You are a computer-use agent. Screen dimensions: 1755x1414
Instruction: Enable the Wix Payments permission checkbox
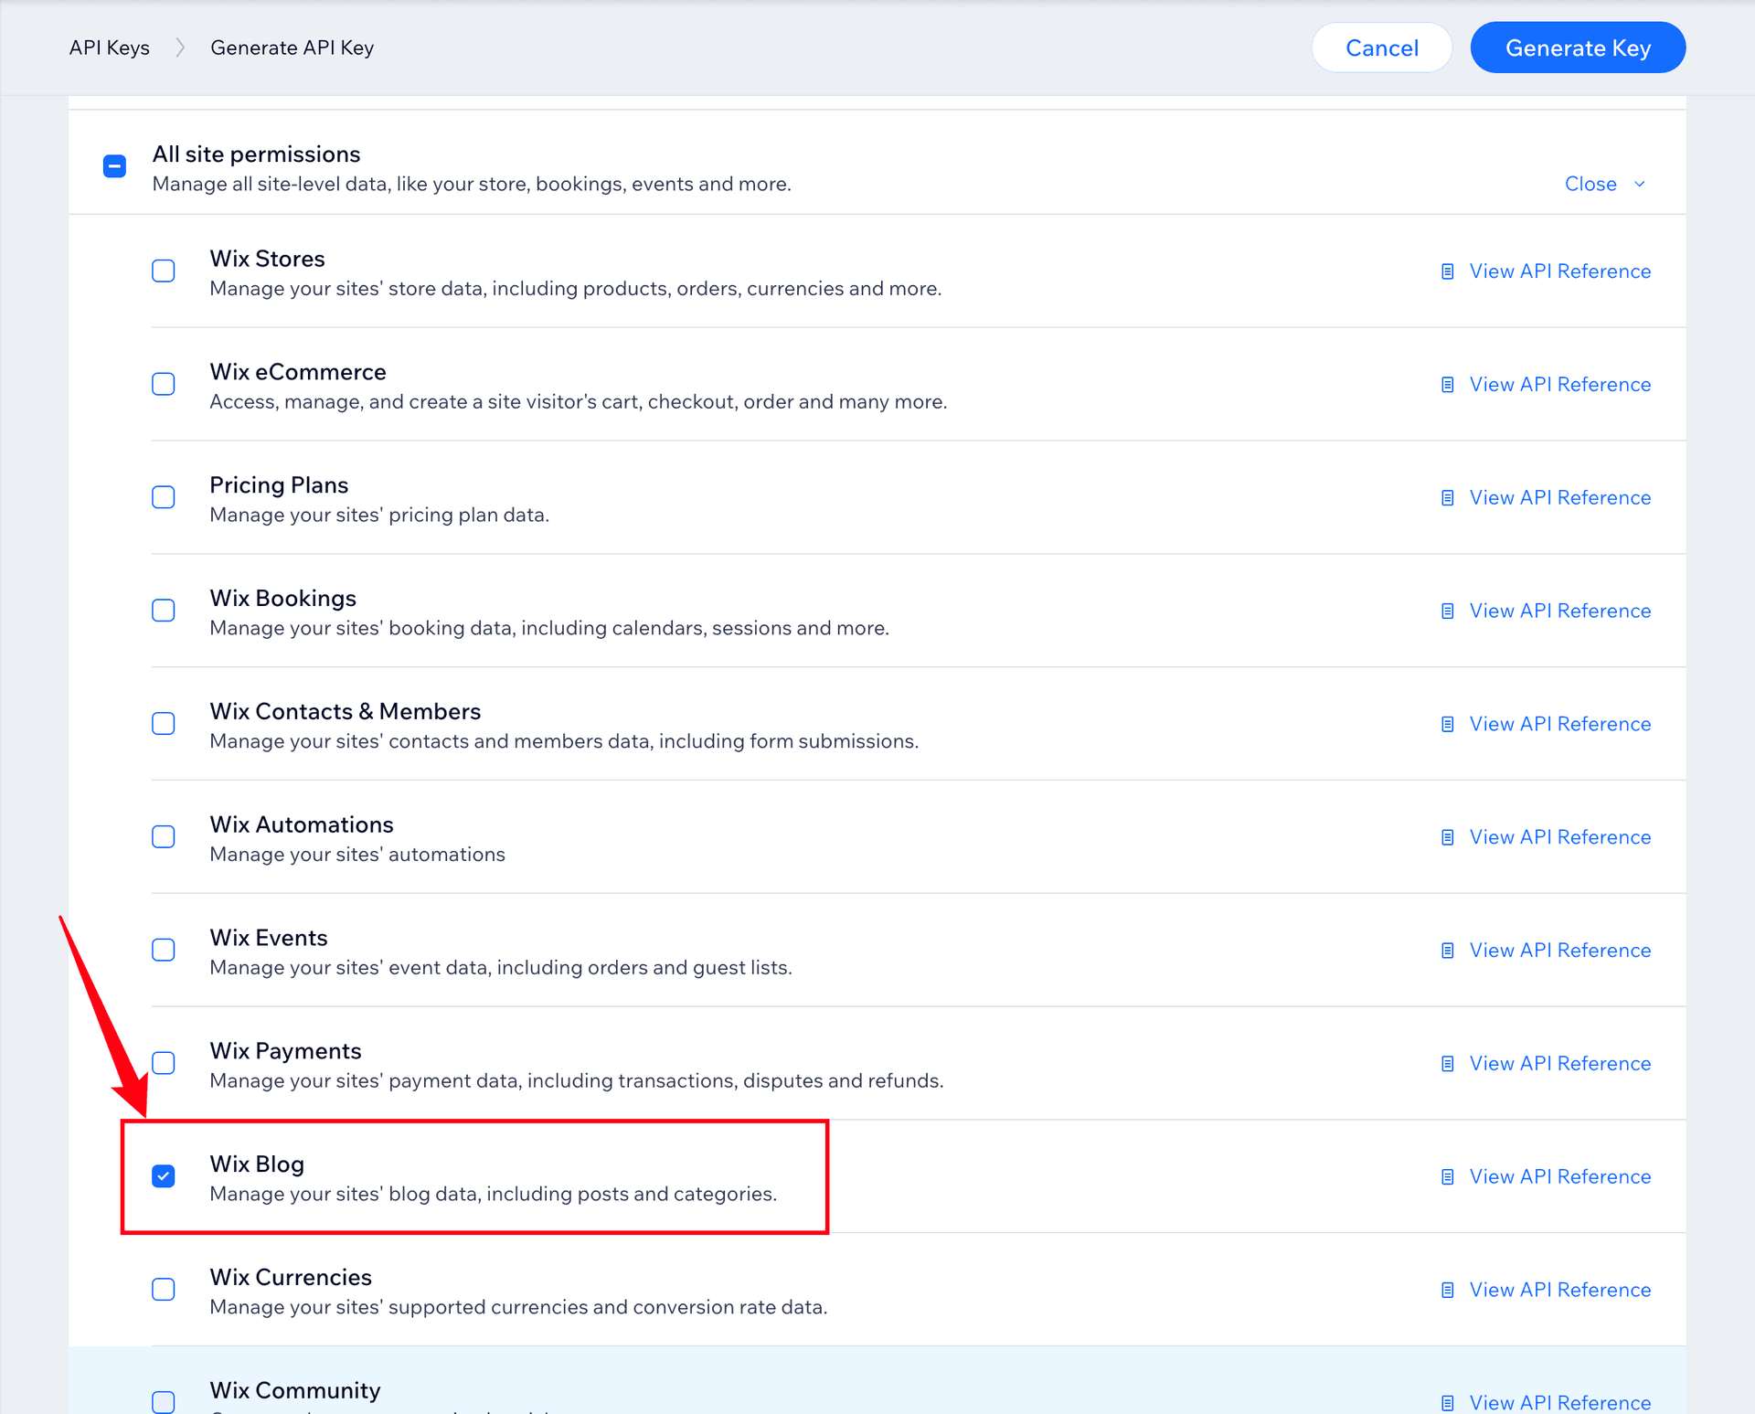click(163, 1063)
